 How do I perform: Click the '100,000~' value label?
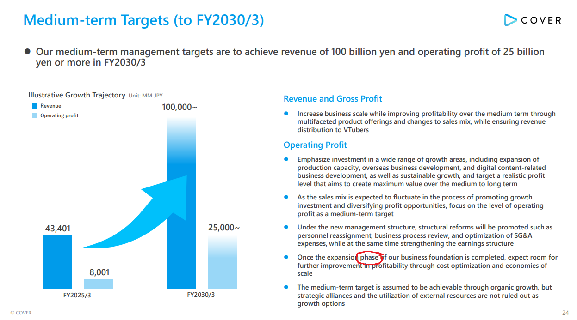click(x=180, y=107)
